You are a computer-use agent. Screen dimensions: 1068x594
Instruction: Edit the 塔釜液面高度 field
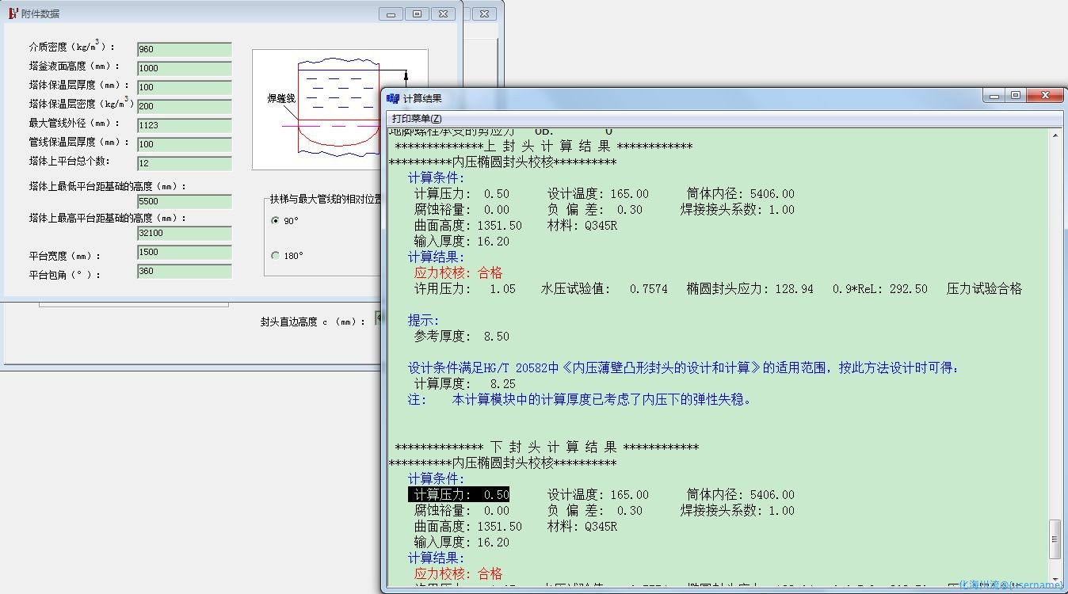click(185, 68)
